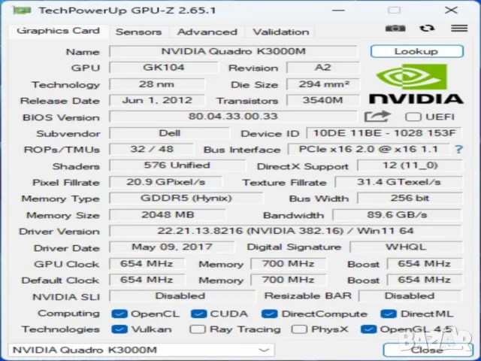
Task: Click the Close button at bottom
Action: click(428, 350)
